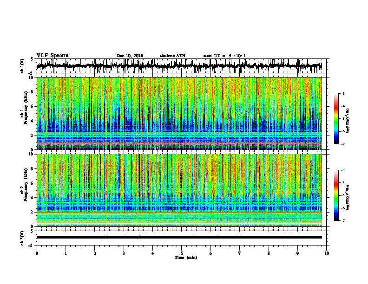This screenshot has width=368, height=284.
Task: Click time axis tick label "9"
Action: 297,253
